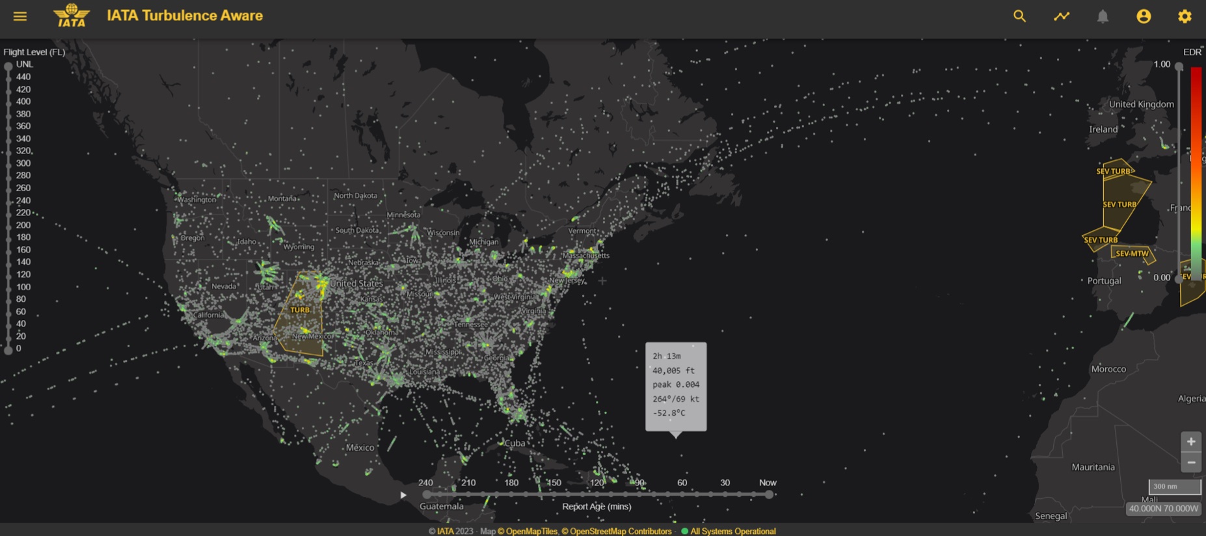Select flight level 200 on the scale

pos(23,225)
